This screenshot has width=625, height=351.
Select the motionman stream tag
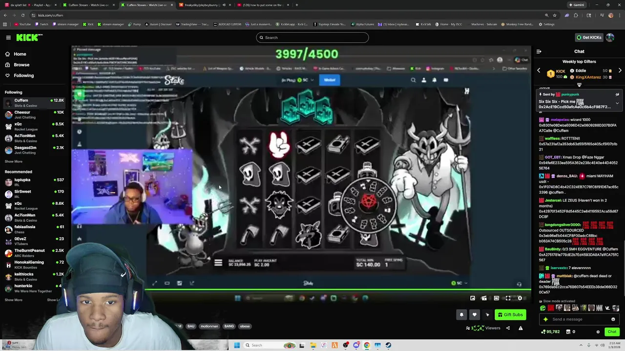pyautogui.click(x=209, y=326)
